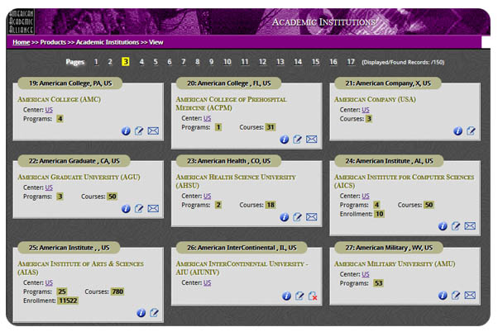Follow US center link for AIUNIV
This screenshot has width=498, height=332.
[207, 282]
